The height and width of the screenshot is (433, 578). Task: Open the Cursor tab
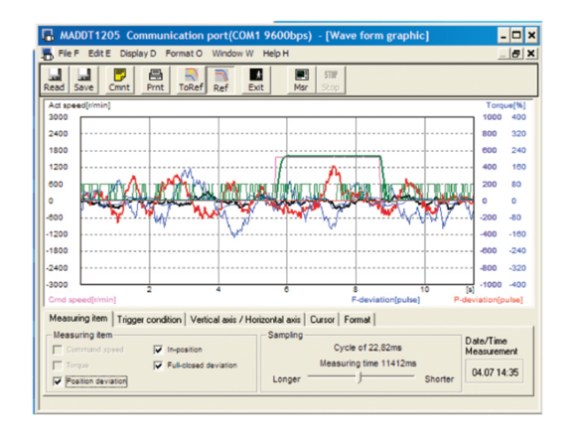(x=322, y=320)
